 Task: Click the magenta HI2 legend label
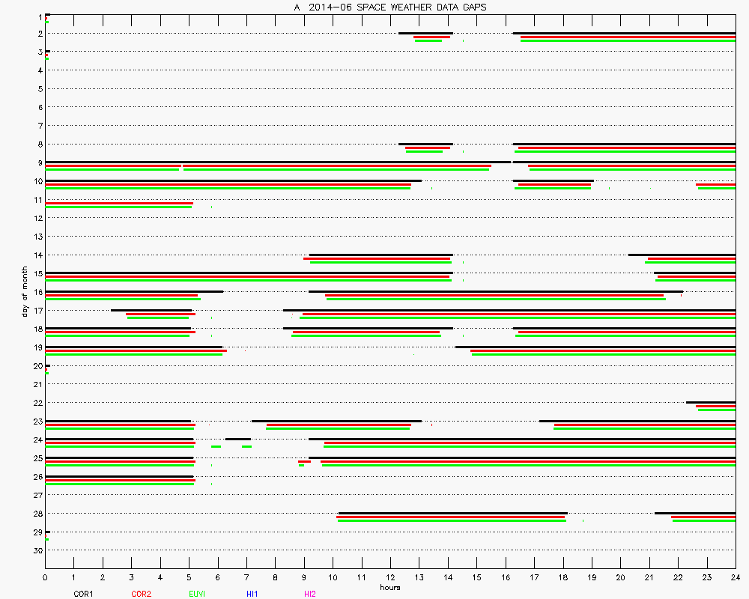pyautogui.click(x=310, y=594)
